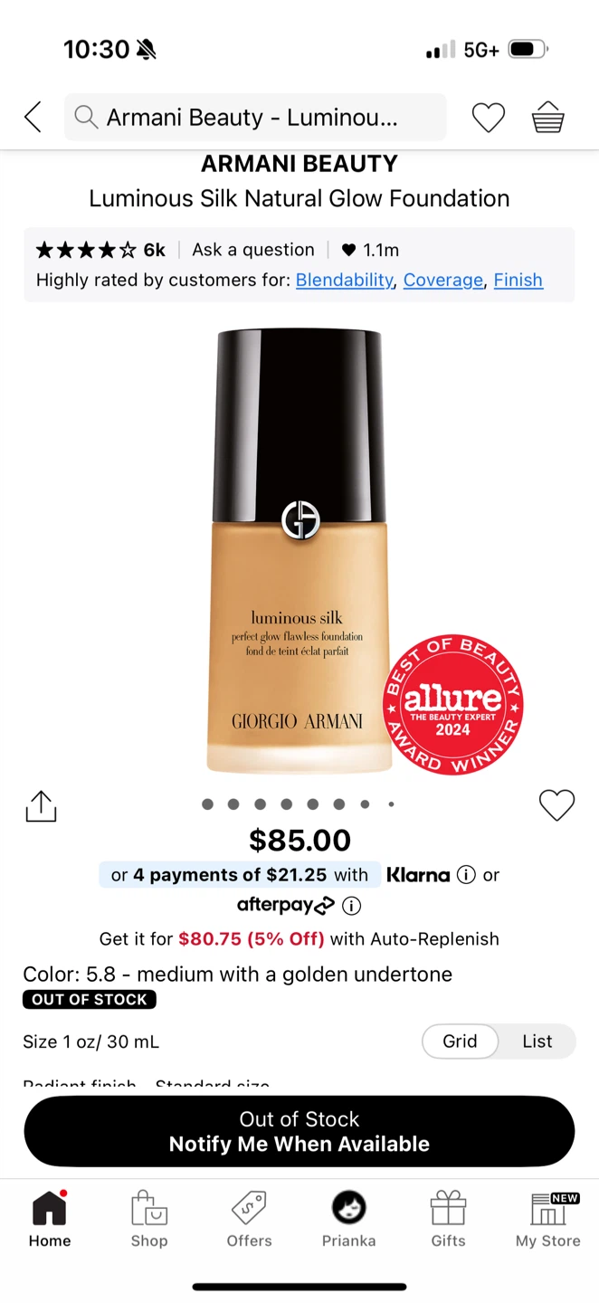This screenshot has height=1303, width=599.
Task: Open Coverage rating link
Action: [443, 280]
